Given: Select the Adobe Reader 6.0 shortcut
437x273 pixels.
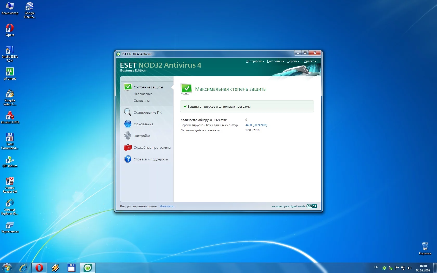Looking at the screenshot, I should coord(10,185).
